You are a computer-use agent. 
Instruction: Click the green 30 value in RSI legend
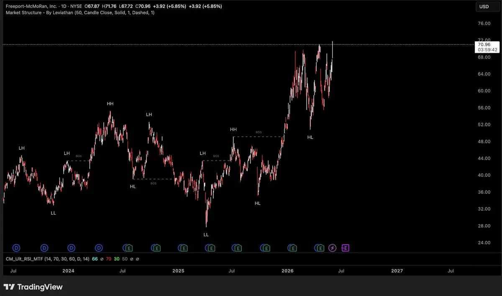coord(117,259)
